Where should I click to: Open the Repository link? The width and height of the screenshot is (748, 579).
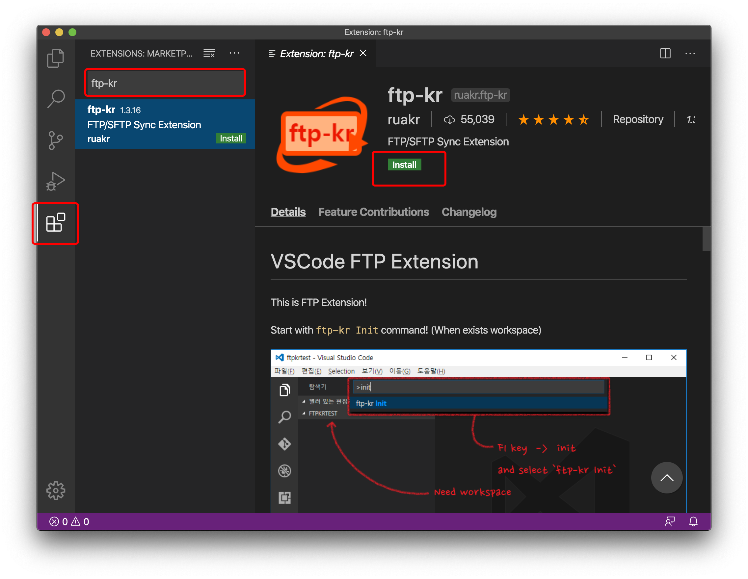pos(638,119)
